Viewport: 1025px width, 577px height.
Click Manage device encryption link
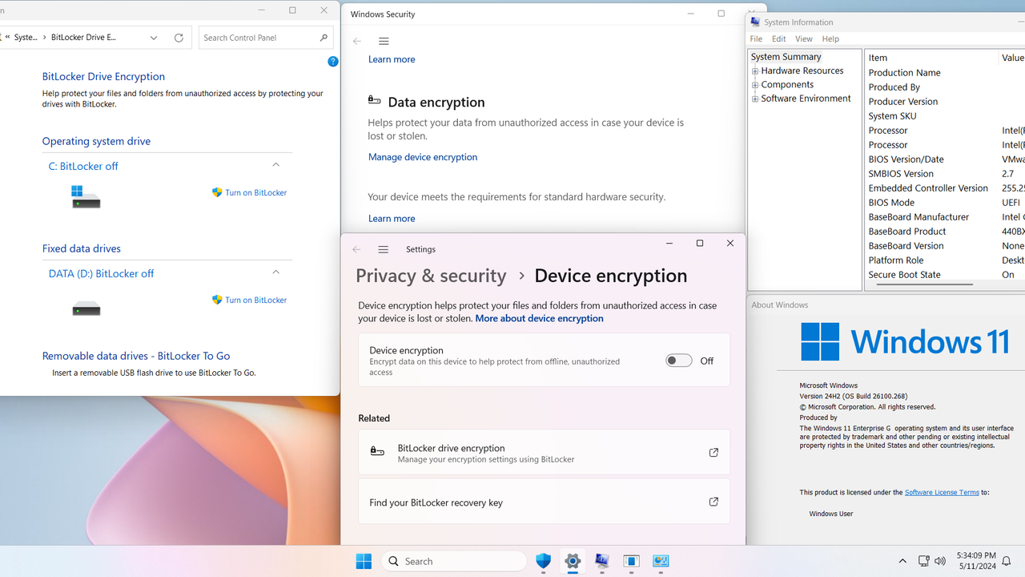423,157
